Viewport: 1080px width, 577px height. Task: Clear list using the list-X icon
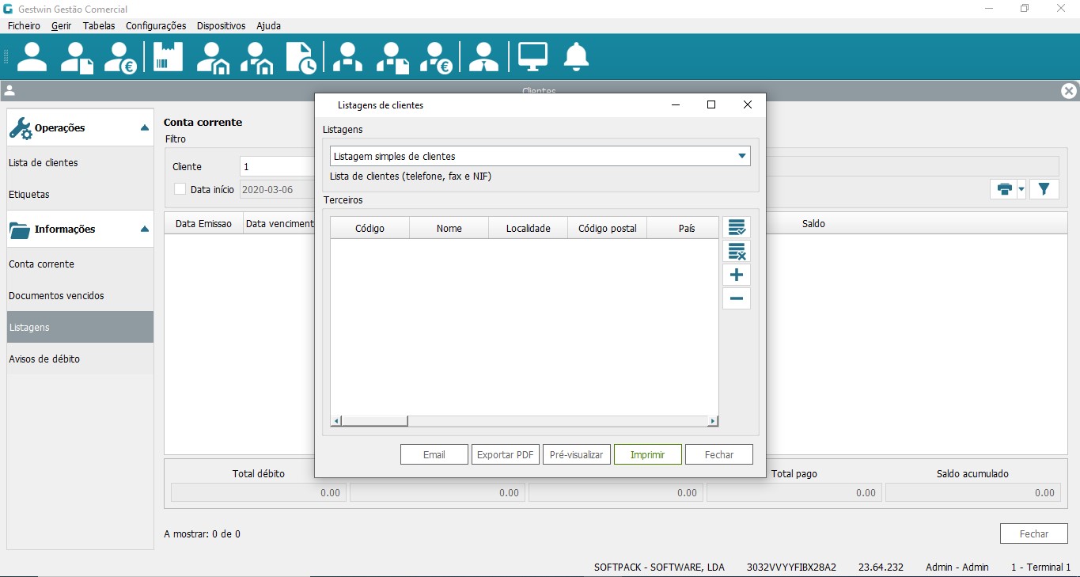click(x=737, y=252)
